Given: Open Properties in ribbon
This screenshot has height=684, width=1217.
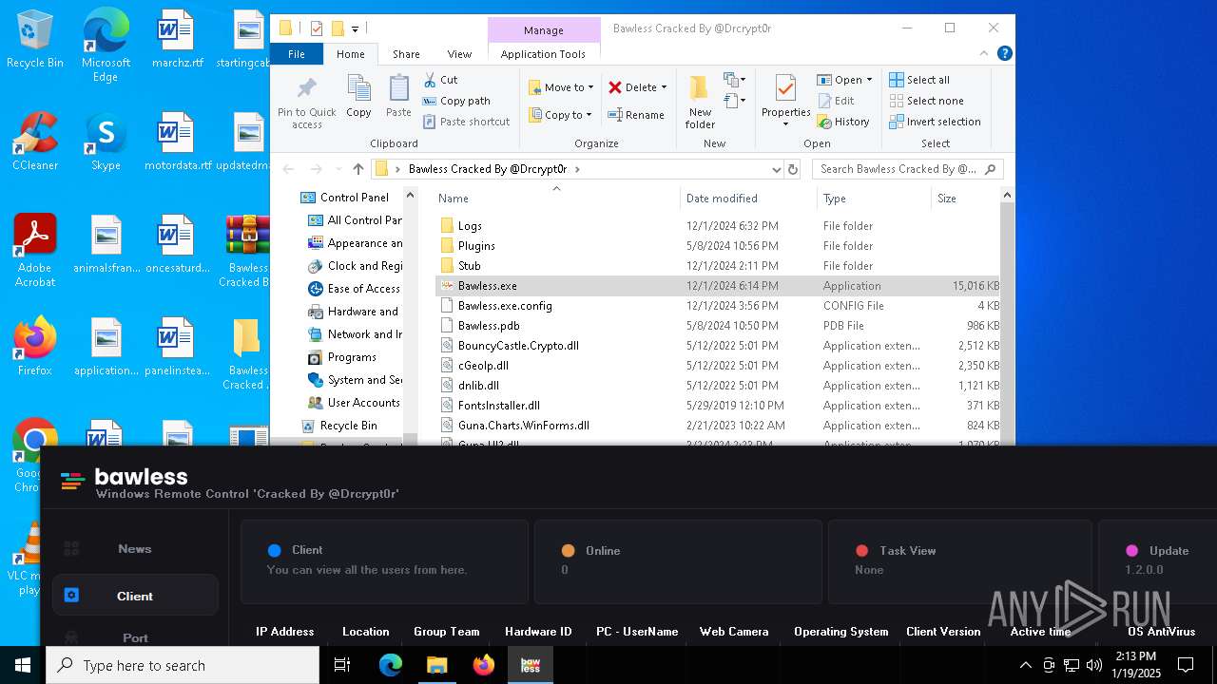Looking at the screenshot, I should (785, 100).
